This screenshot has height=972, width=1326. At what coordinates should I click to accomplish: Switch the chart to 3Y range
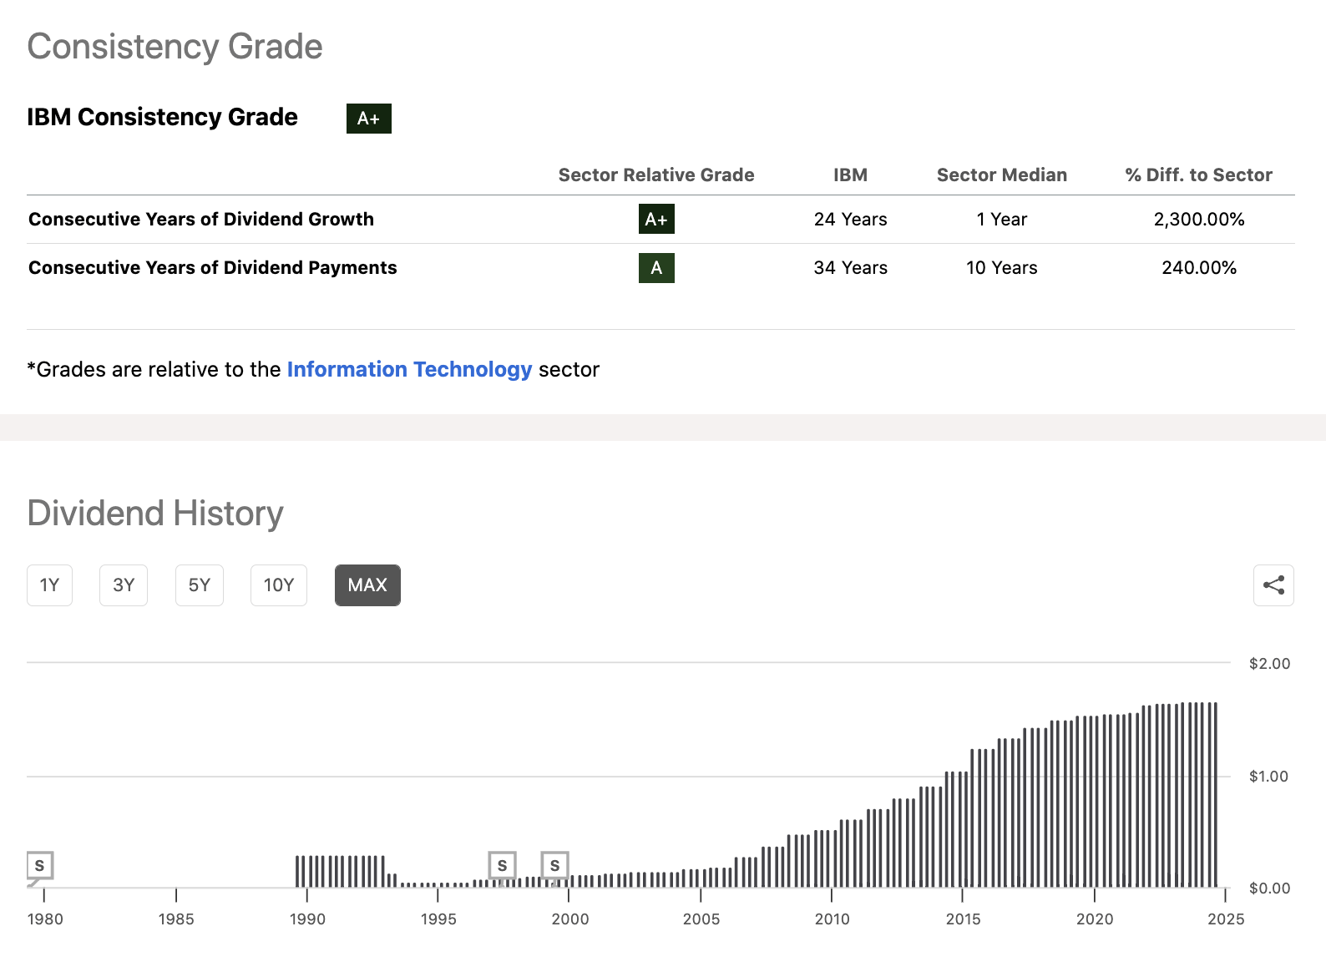pyautogui.click(x=124, y=585)
